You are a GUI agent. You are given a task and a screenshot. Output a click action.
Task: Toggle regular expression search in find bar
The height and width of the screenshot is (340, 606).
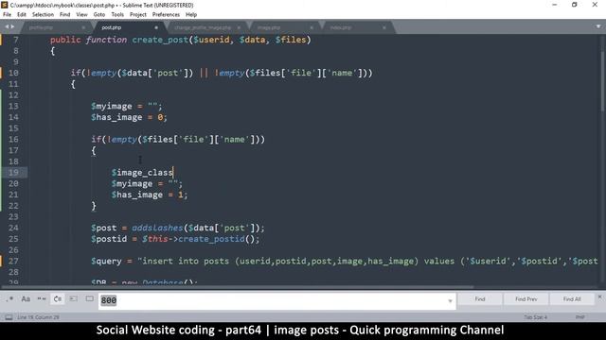pyautogui.click(x=10, y=299)
